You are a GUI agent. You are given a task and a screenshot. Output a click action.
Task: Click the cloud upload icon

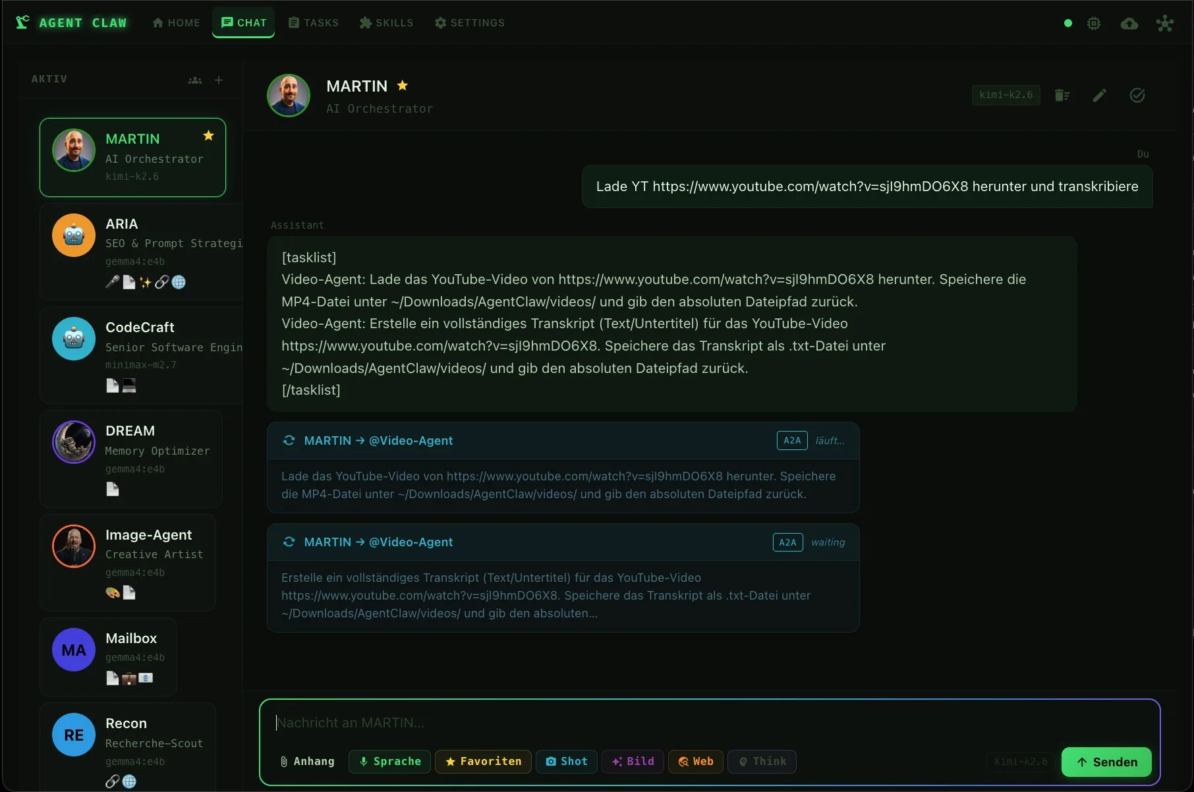tap(1129, 23)
